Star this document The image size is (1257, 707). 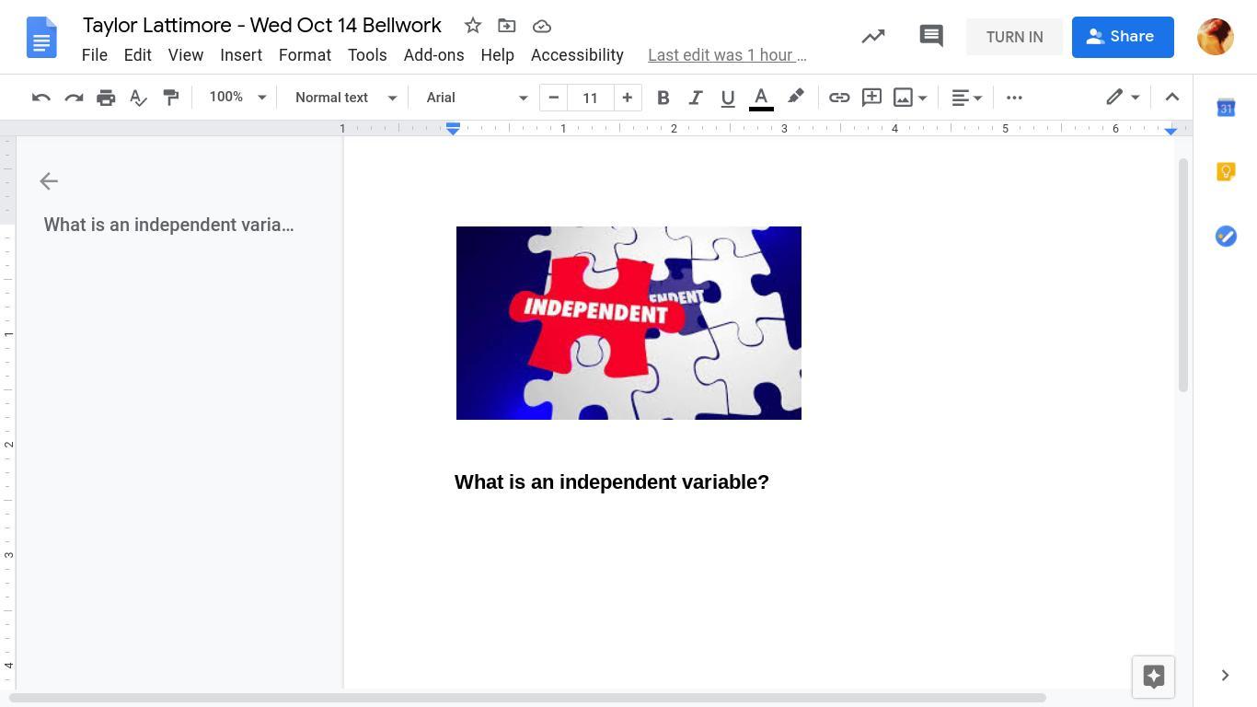coord(472,26)
